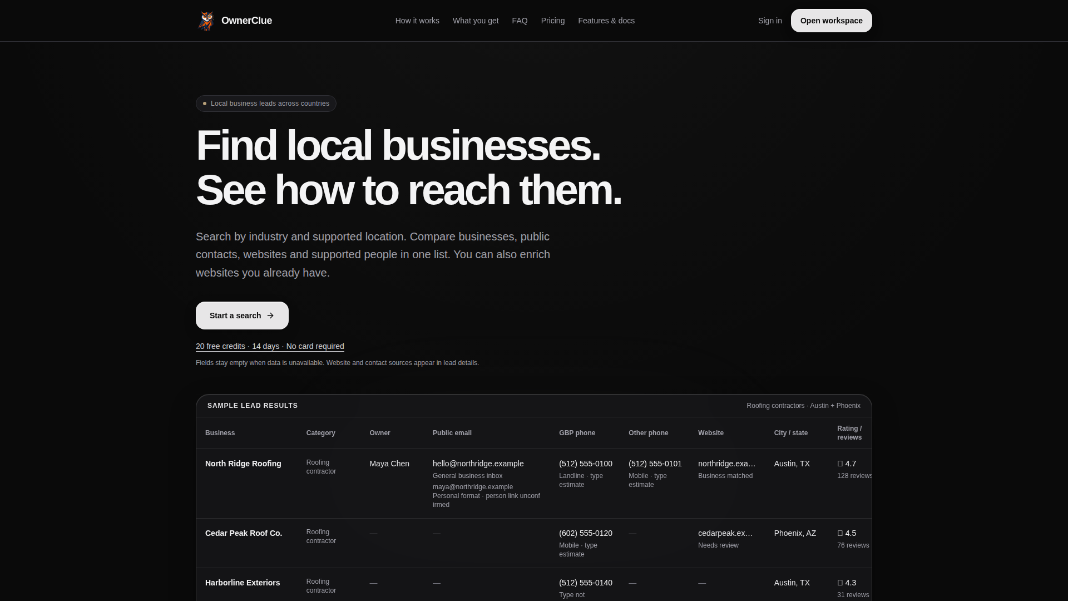Click the Owner column header

[380, 433]
